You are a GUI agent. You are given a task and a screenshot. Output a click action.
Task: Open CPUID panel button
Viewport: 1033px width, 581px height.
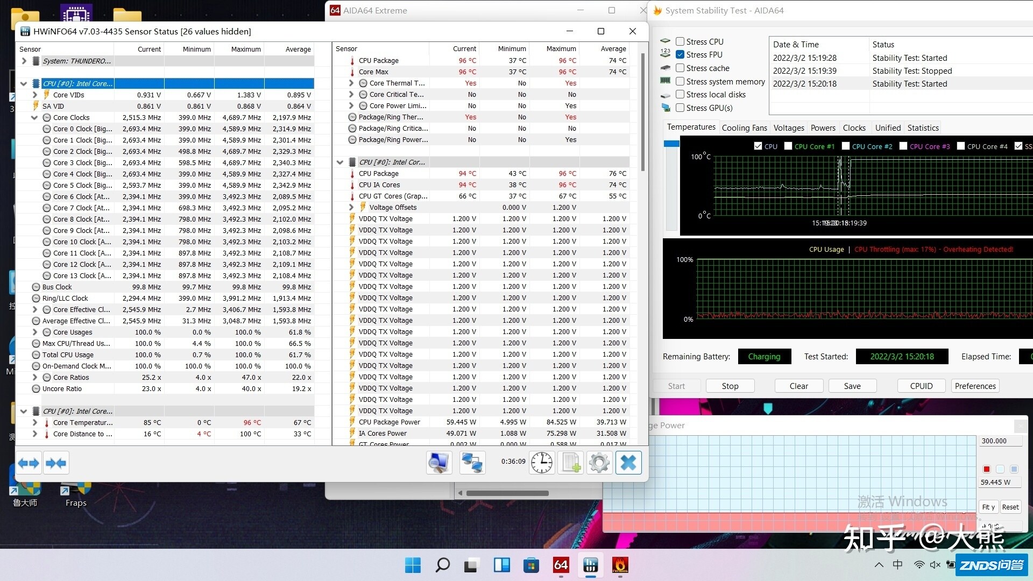click(922, 386)
